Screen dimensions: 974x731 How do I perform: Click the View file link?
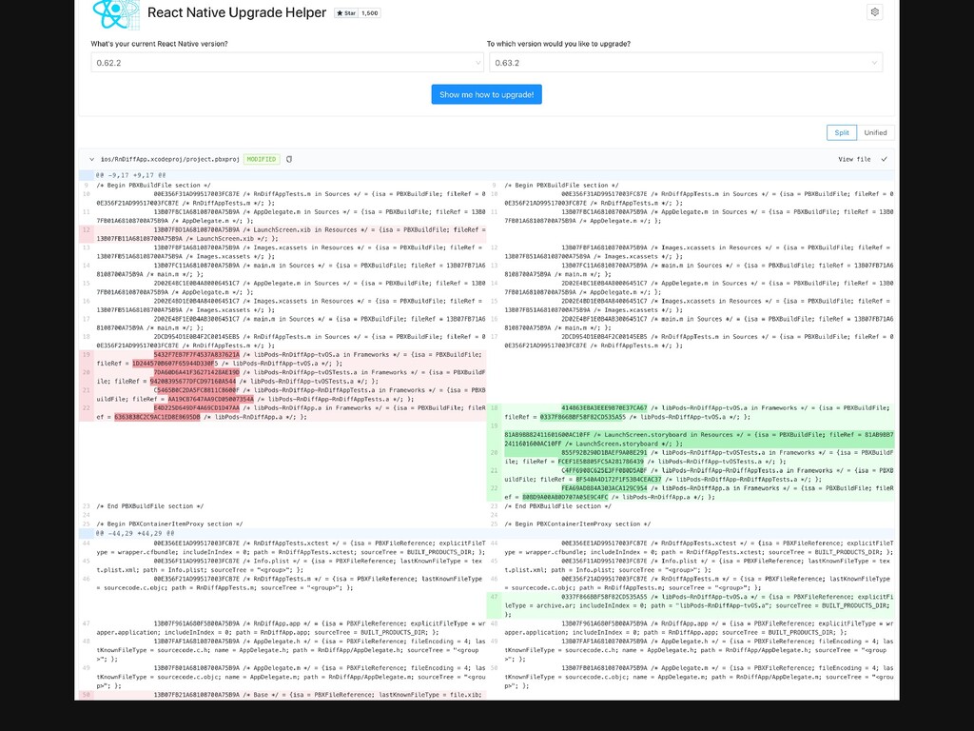point(854,159)
